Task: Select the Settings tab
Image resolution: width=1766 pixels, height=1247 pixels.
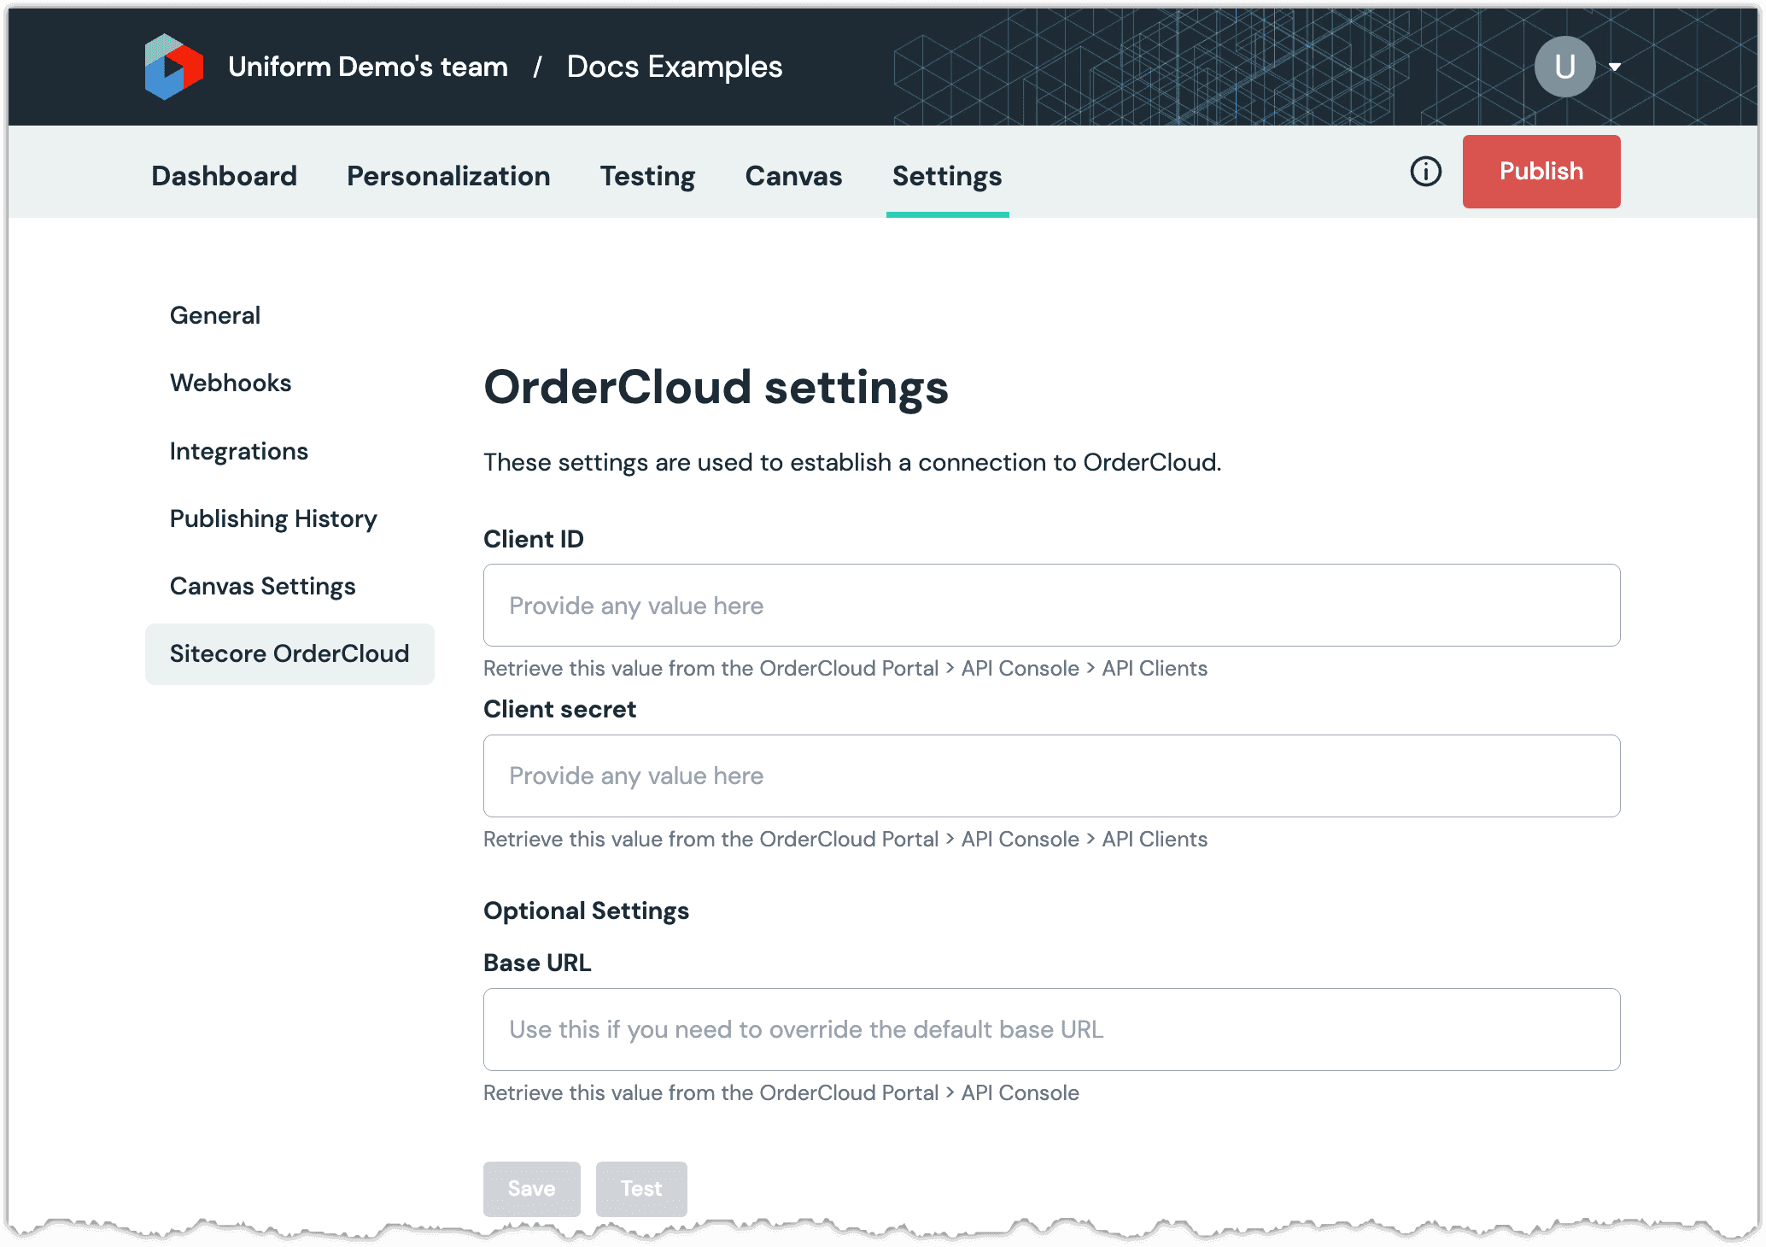Action: (947, 176)
